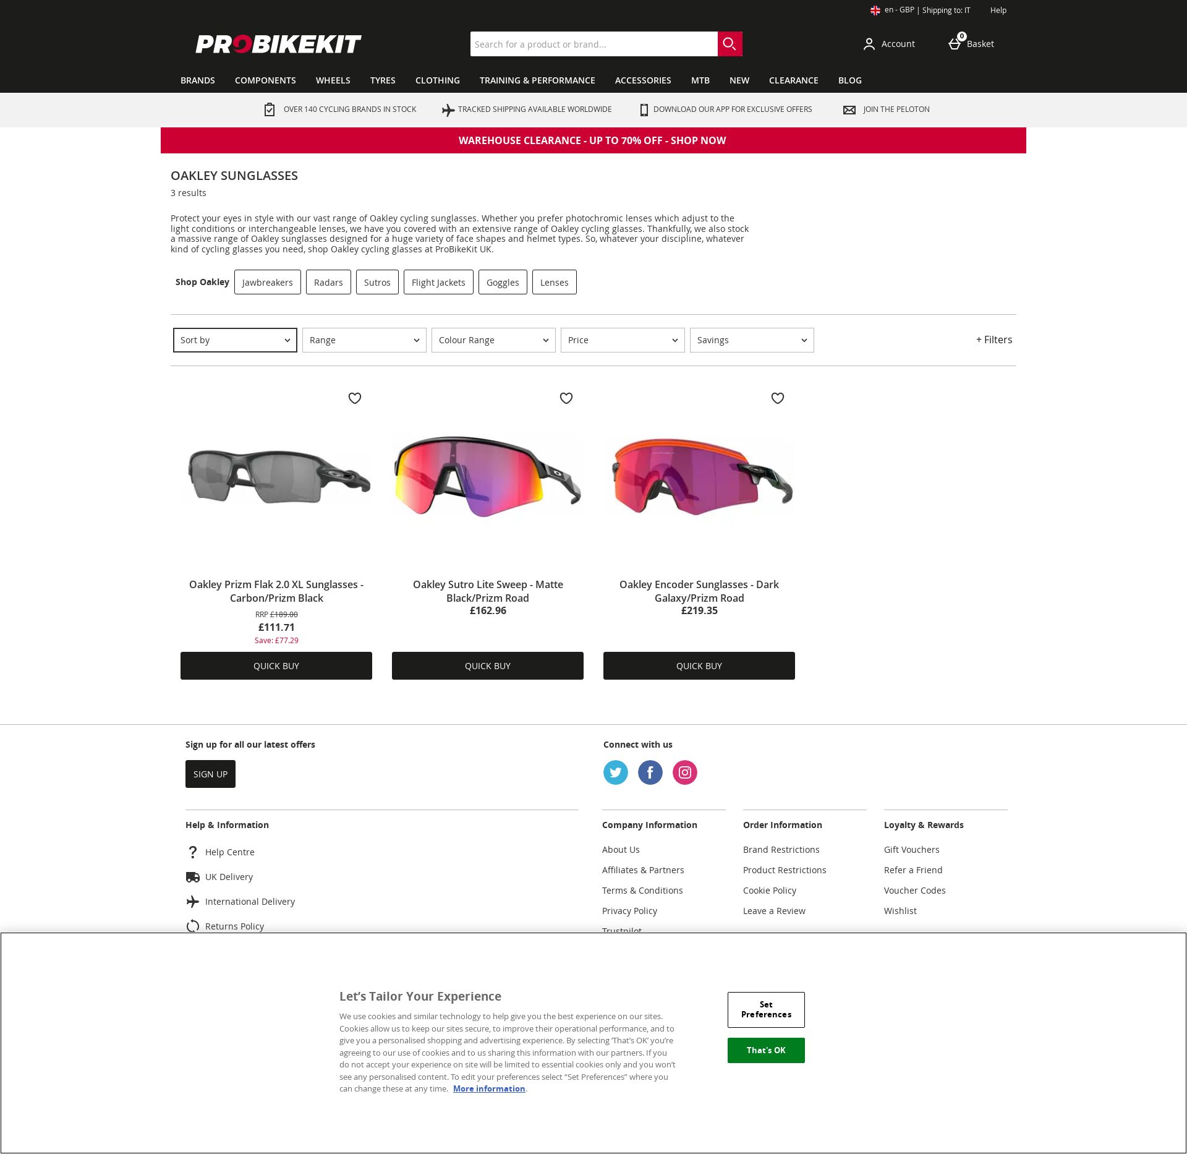Click the UK Delivery truck icon
The image size is (1187, 1154).
[193, 877]
